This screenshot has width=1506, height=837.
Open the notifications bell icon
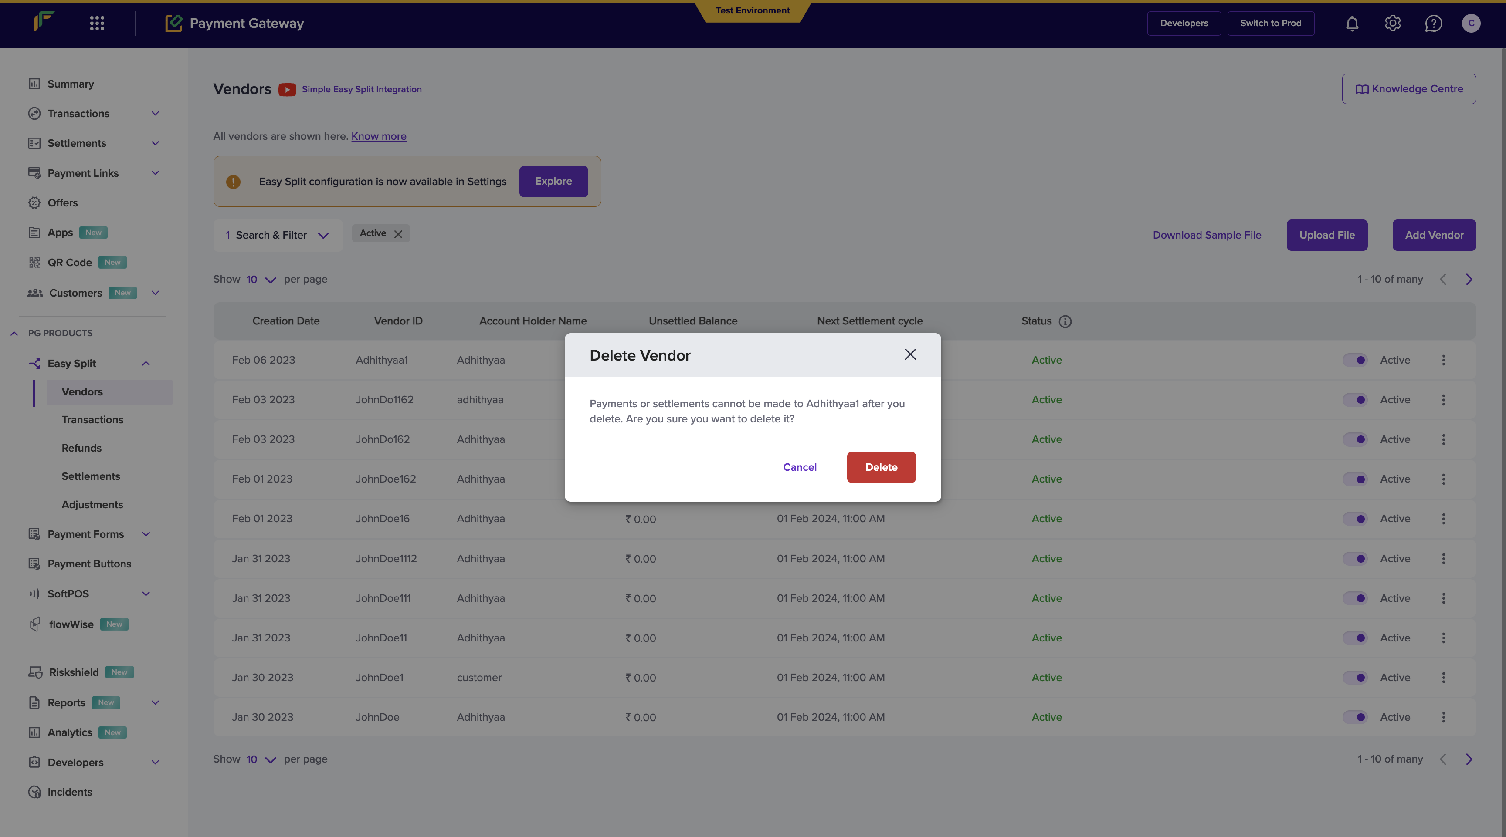pyautogui.click(x=1352, y=24)
